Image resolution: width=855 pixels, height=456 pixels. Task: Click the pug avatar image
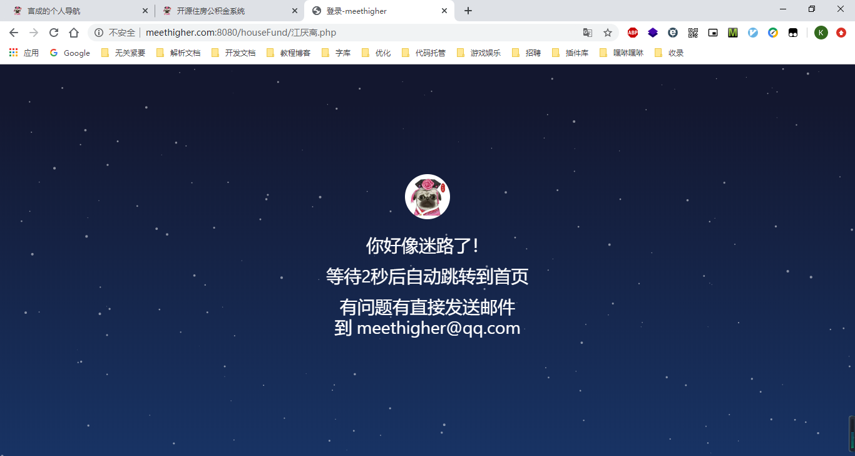427,197
